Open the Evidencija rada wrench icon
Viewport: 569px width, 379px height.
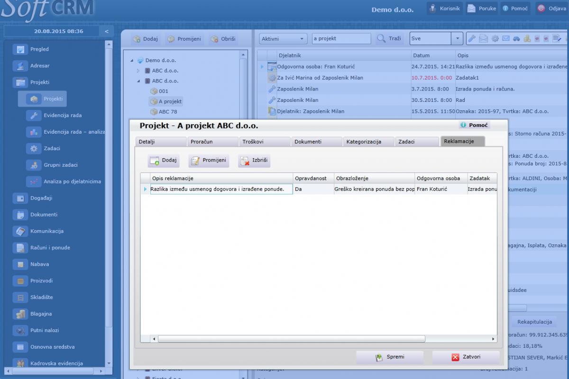pyautogui.click(x=33, y=116)
